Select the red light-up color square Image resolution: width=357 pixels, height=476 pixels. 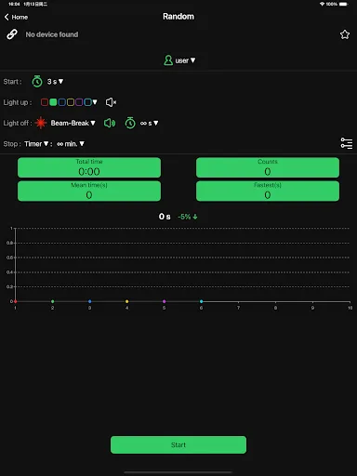coord(45,102)
